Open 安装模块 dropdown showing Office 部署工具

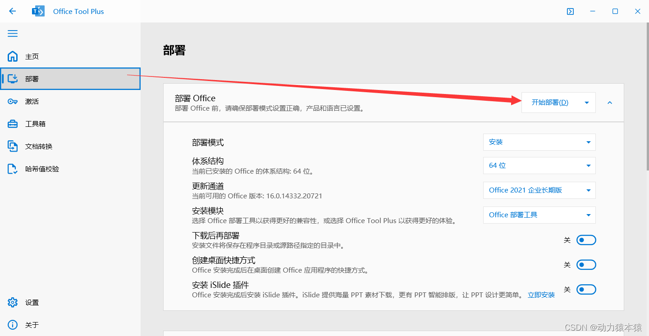[539, 215]
